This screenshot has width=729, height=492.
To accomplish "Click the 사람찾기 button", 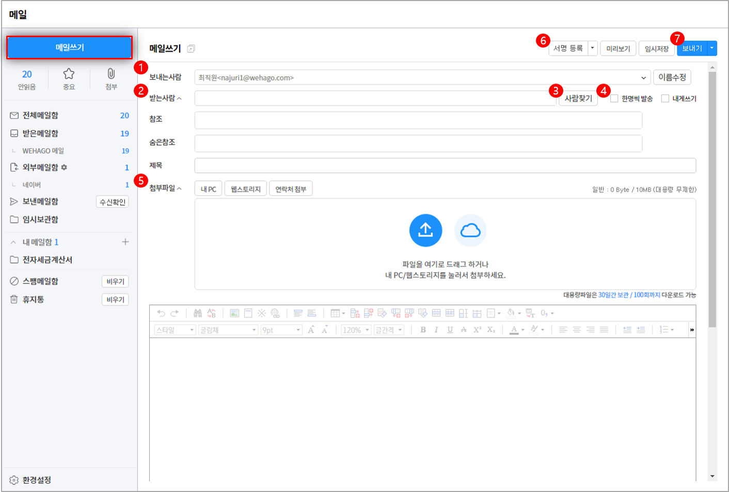I will [578, 98].
